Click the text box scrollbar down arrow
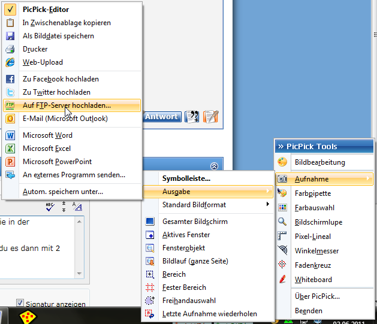 [79, 273]
